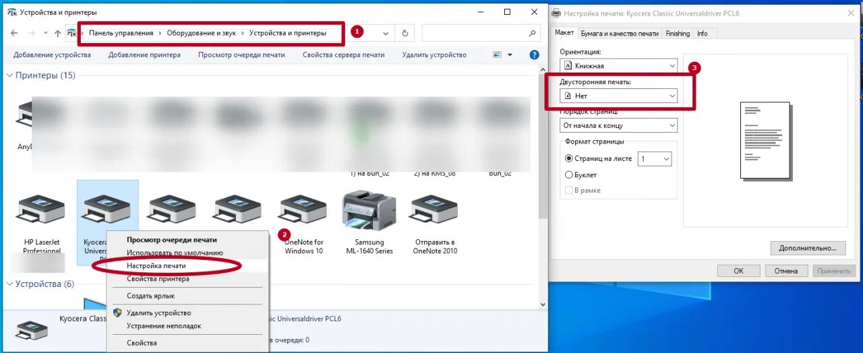The width and height of the screenshot is (863, 353).
Task: Select Страниц на листе radio button
Action: (x=568, y=159)
